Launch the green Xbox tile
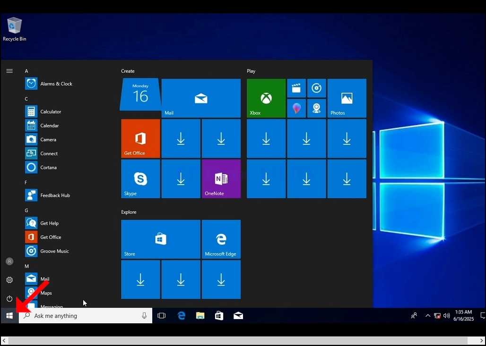Screen dimensions: 486x346 [266, 98]
